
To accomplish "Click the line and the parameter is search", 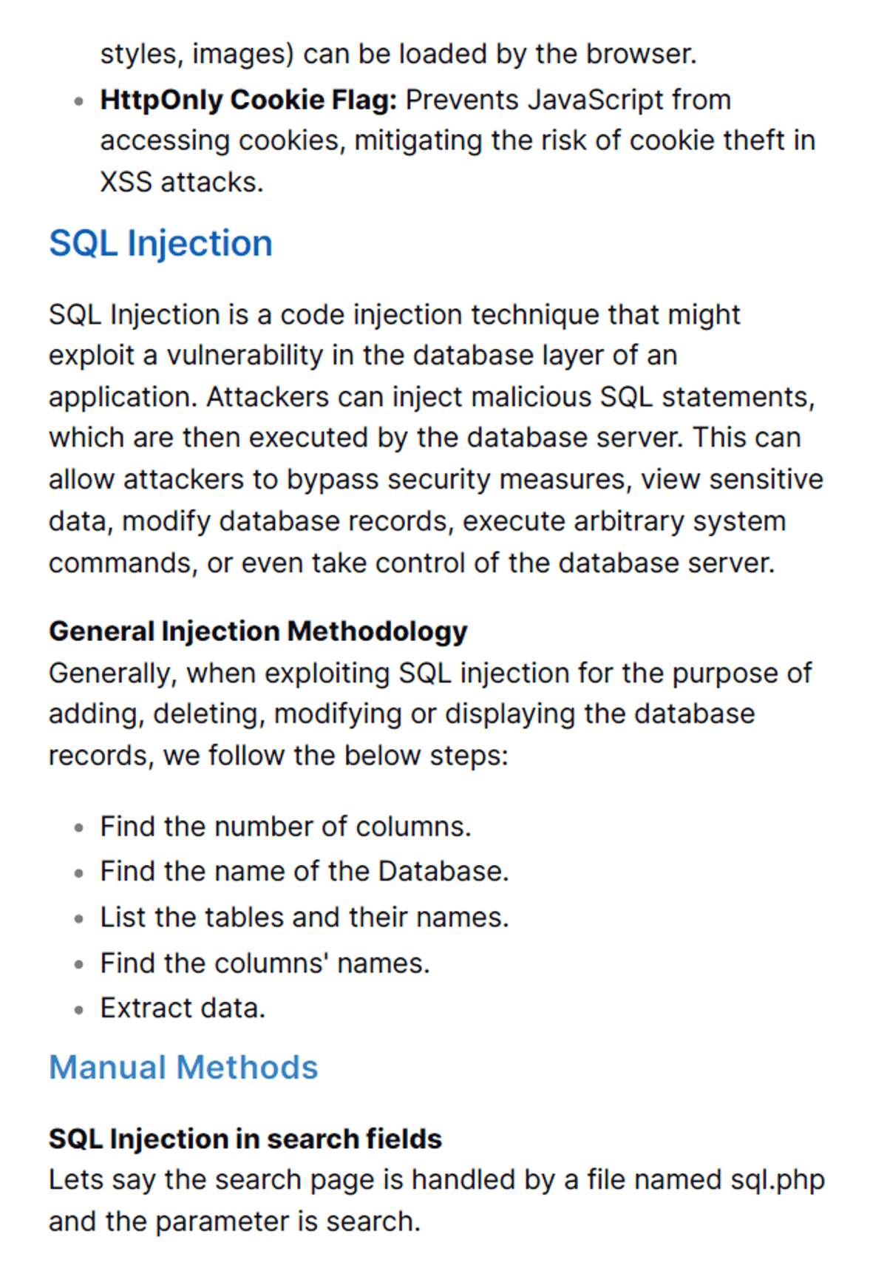I will click(234, 1221).
